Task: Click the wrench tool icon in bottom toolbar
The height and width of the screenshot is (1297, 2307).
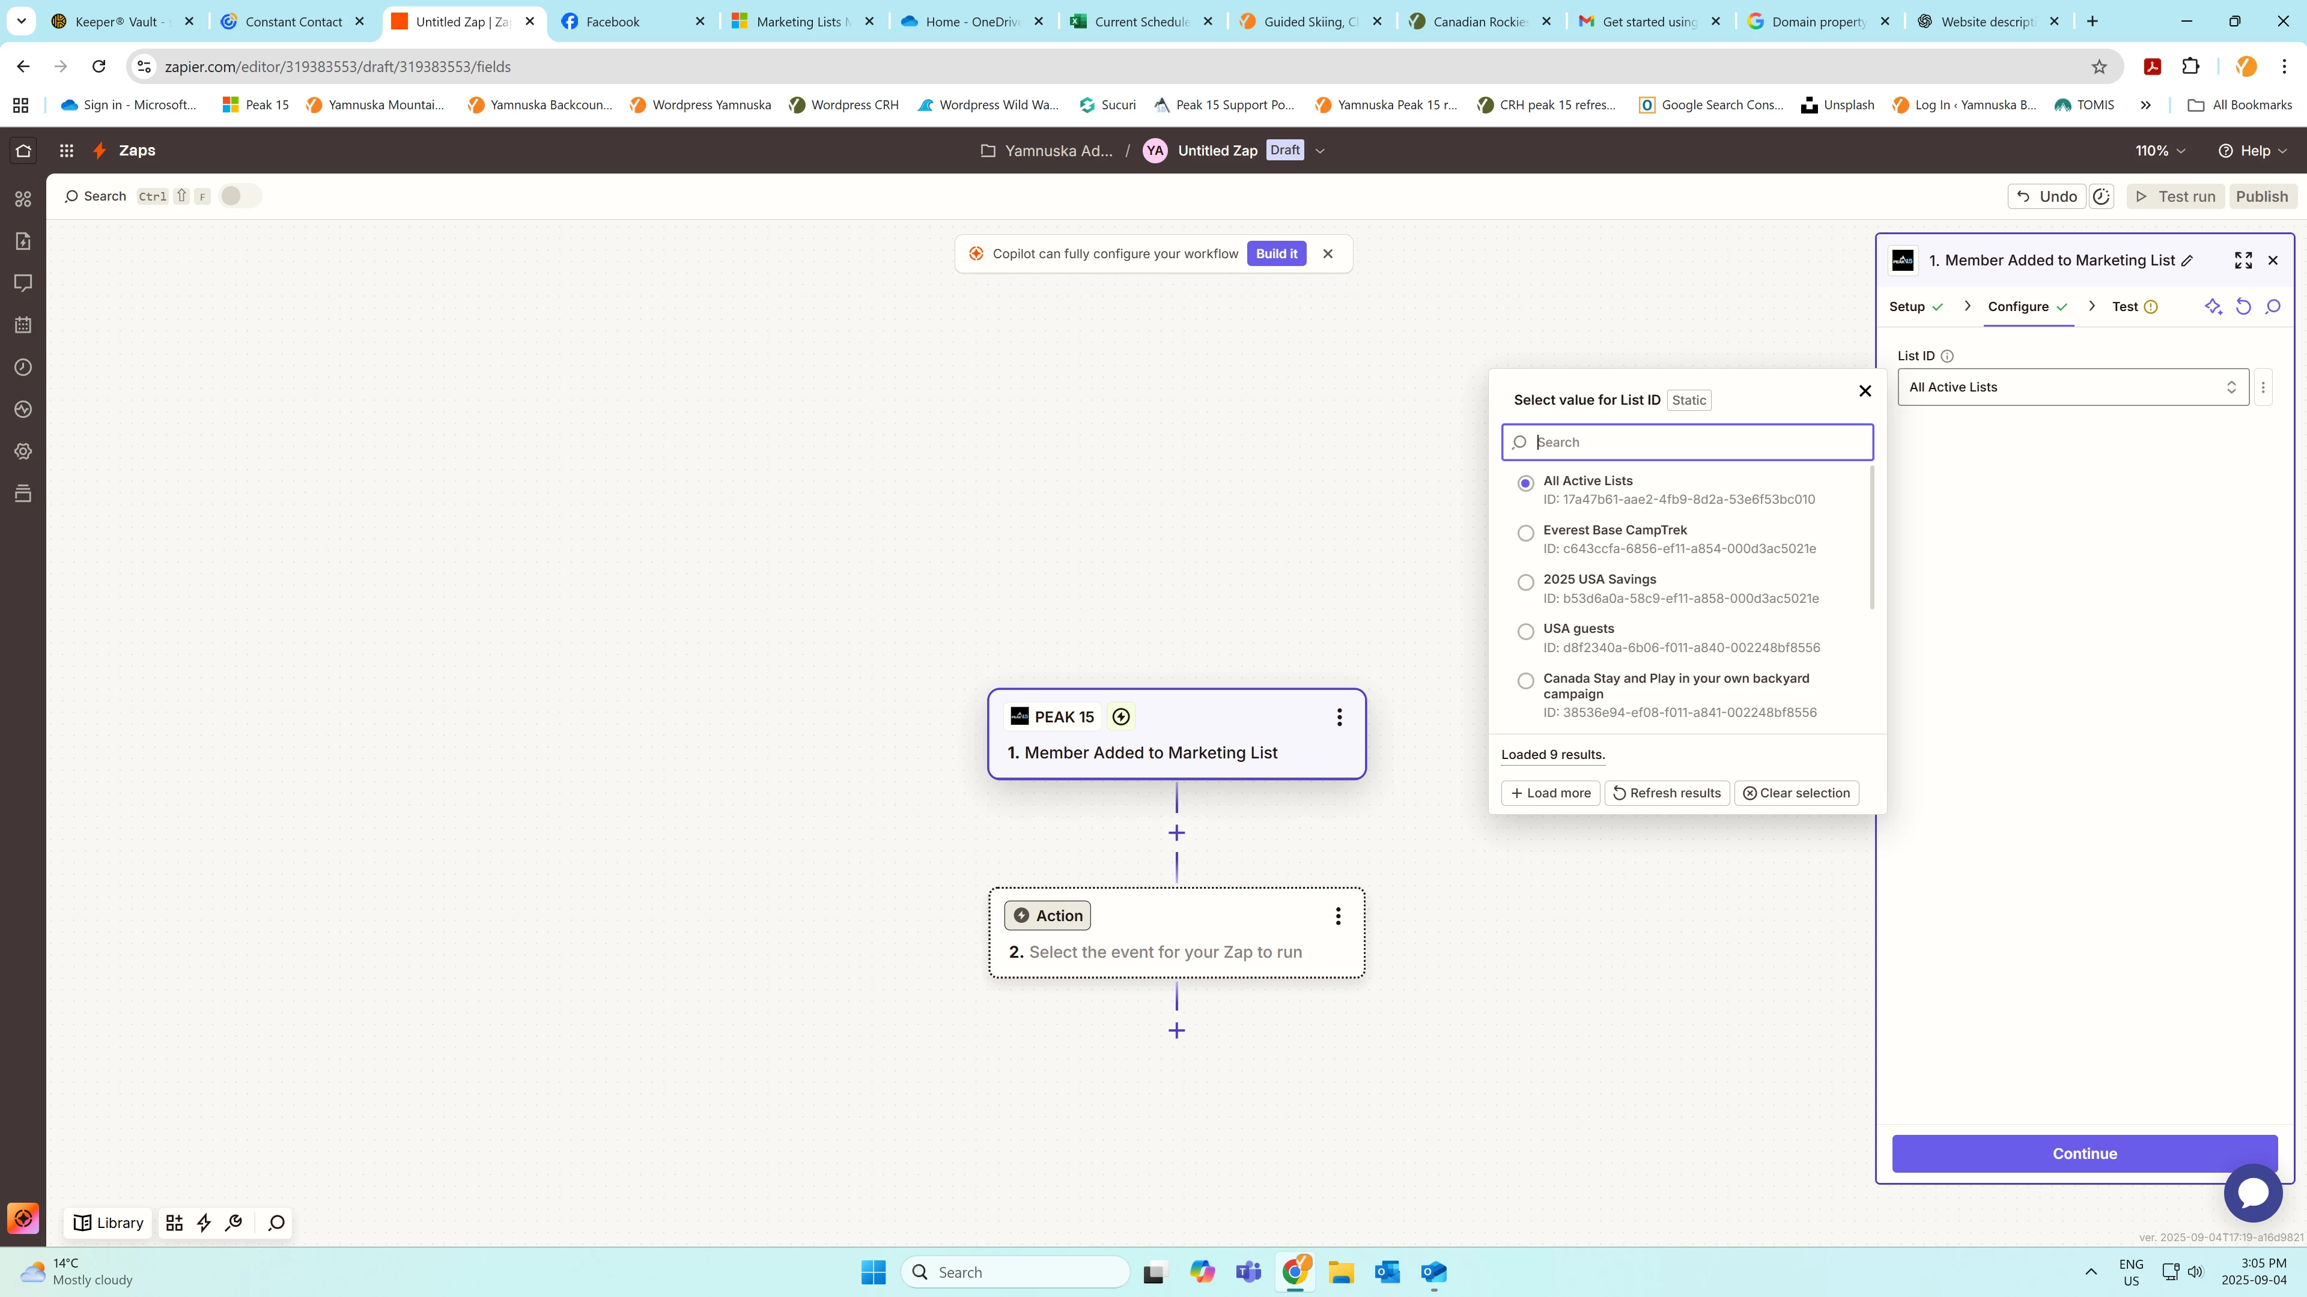Action: (x=234, y=1223)
